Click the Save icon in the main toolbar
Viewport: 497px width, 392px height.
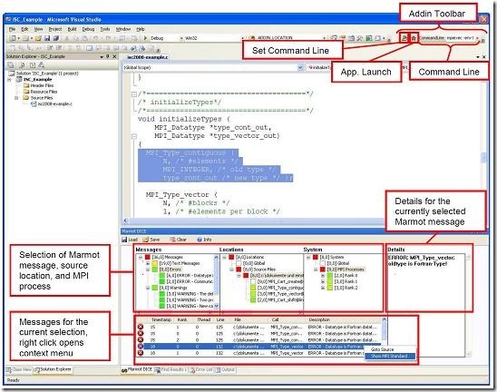47,38
